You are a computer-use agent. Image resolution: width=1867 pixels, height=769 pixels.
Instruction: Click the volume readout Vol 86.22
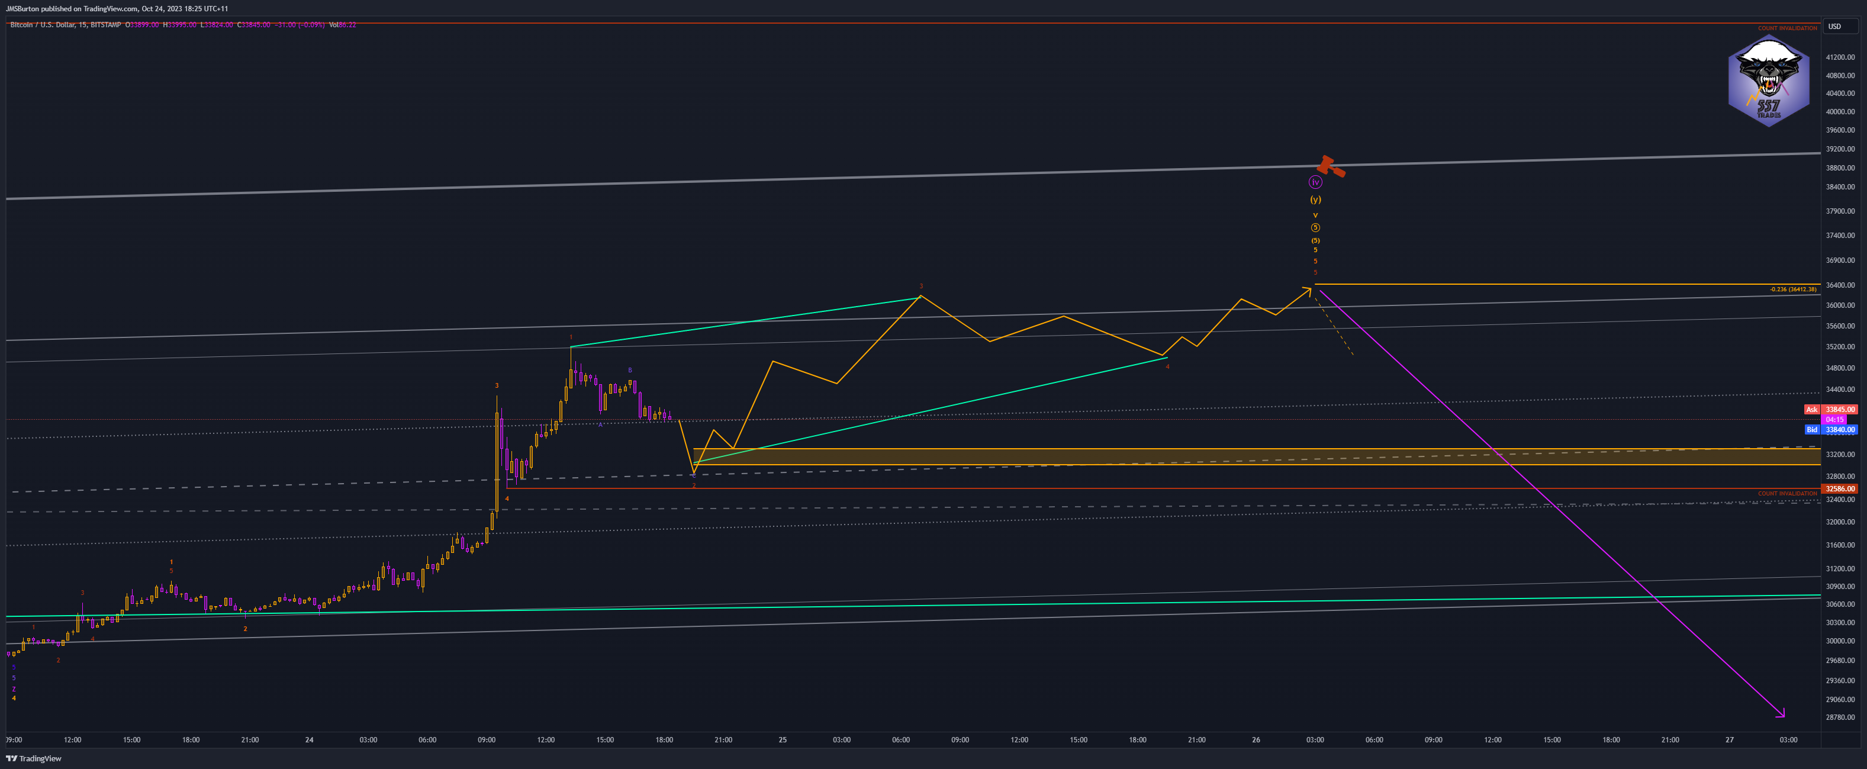[342, 25]
